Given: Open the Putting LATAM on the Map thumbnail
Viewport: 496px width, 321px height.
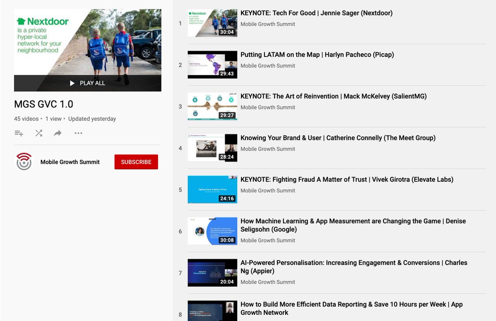Looking at the screenshot, I should (212, 65).
